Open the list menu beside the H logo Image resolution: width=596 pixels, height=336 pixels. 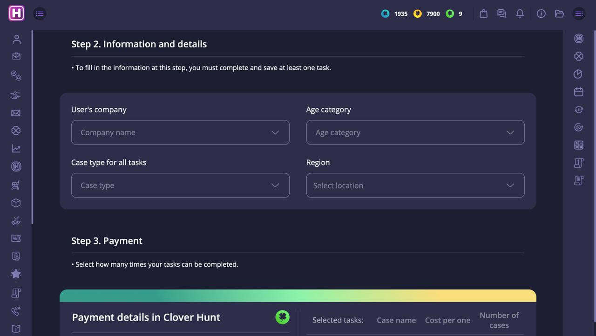40,13
